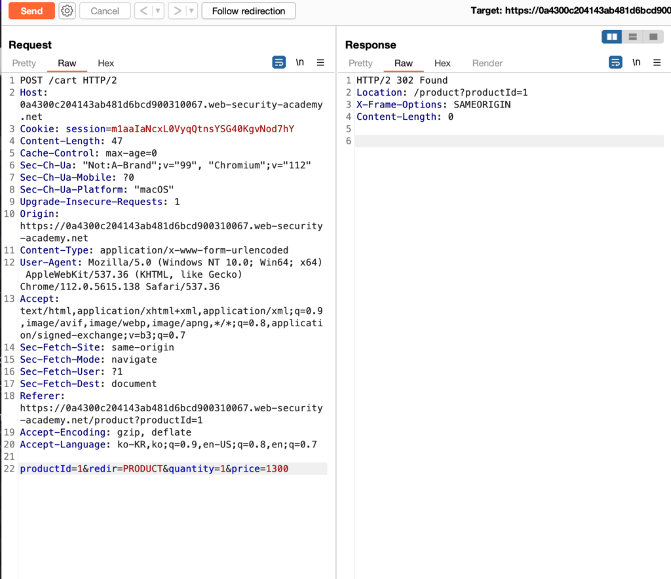
Task: Select single combined panel layout icon
Action: coord(653,37)
